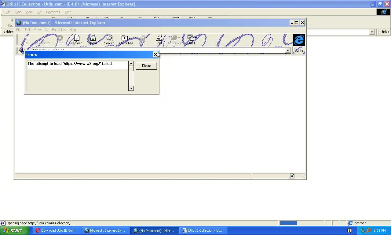This screenshot has width=391, height=235.
Task: Click the animated IE throbber in IE 4.01 window
Action: coord(383,12)
